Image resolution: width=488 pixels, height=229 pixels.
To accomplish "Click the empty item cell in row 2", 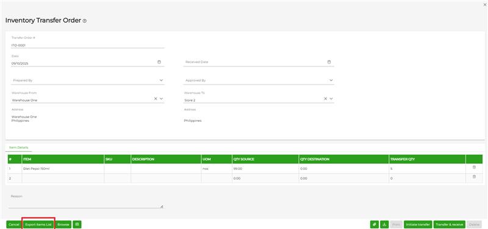I will [63, 178].
